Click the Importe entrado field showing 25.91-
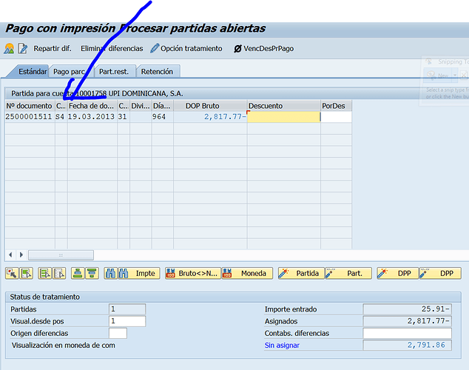Image resolution: width=469 pixels, height=370 pixels. [407, 309]
